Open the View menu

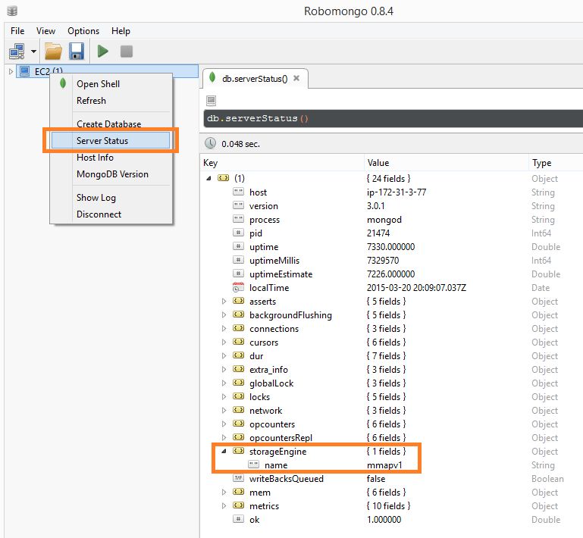(x=45, y=31)
